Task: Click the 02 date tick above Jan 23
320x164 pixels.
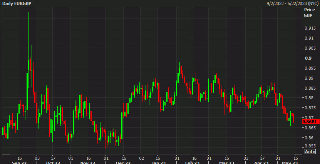Action: tap(141, 158)
